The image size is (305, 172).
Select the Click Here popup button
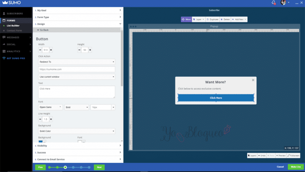tap(216, 98)
